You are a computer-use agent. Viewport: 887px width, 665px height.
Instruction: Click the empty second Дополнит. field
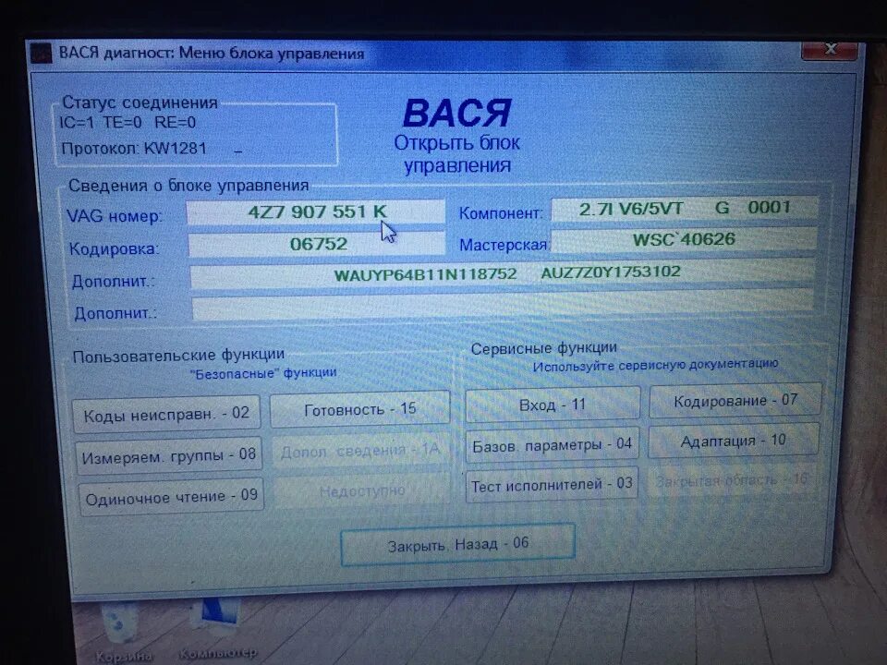(503, 306)
